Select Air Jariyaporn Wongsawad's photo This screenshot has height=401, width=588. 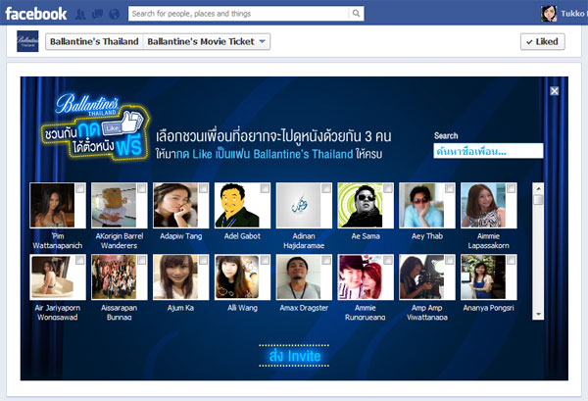coord(53,277)
